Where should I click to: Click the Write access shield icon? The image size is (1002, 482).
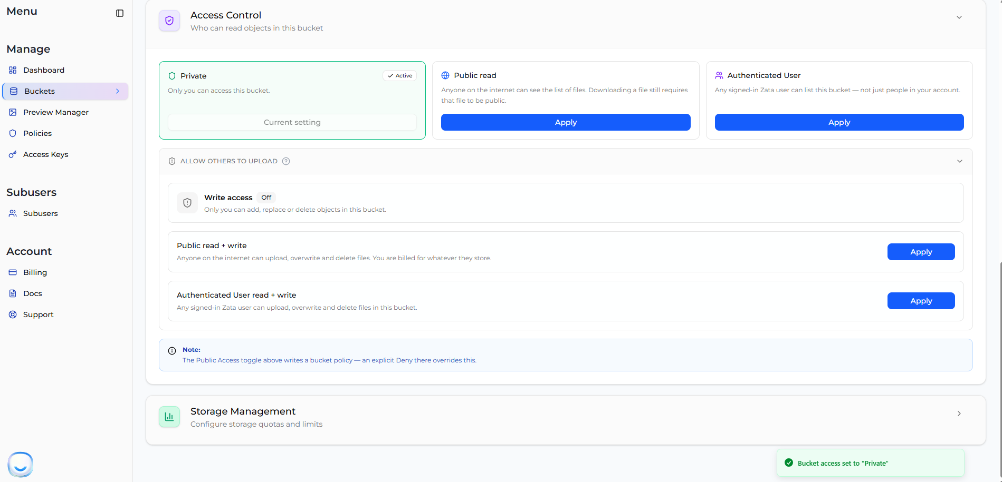[187, 203]
